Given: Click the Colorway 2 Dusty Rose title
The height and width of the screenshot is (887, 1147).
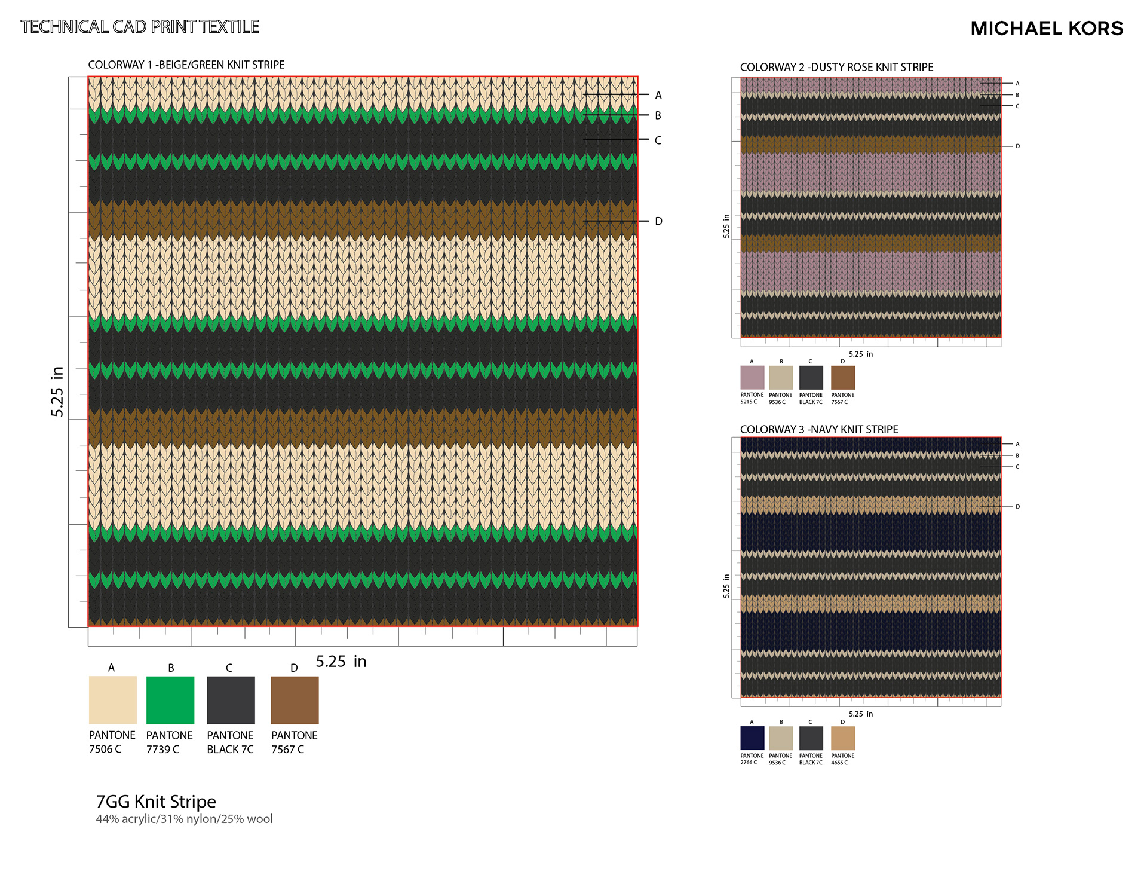Looking at the screenshot, I should (836, 67).
